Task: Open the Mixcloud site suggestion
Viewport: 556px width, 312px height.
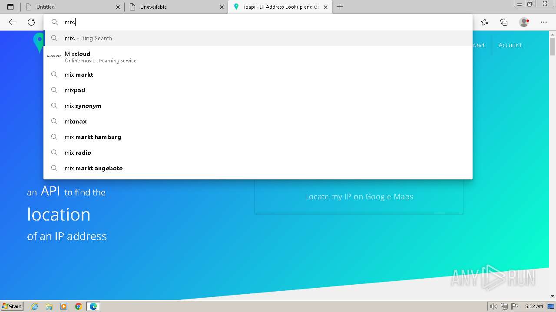Action: pos(258,56)
